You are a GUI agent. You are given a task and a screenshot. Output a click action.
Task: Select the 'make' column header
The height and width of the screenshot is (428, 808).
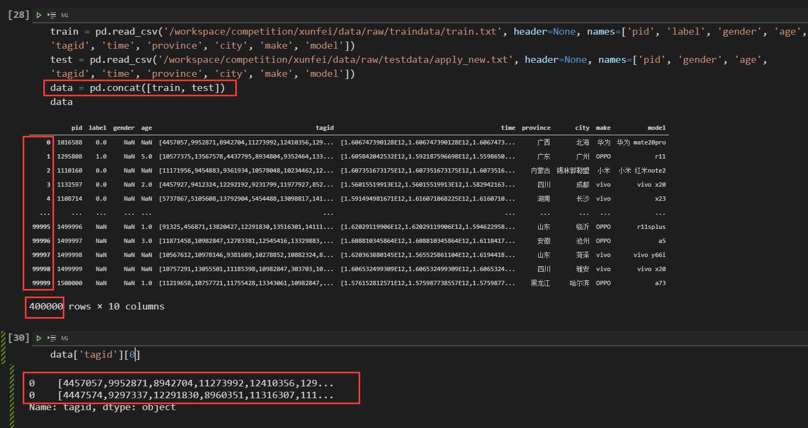(603, 128)
